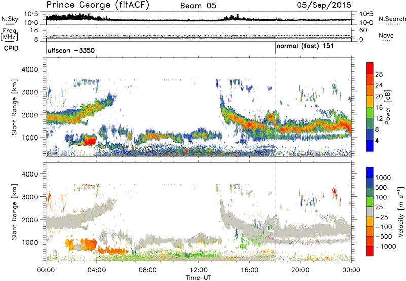
Task: Click the '60' Nave axis tick
Action: coord(363,30)
